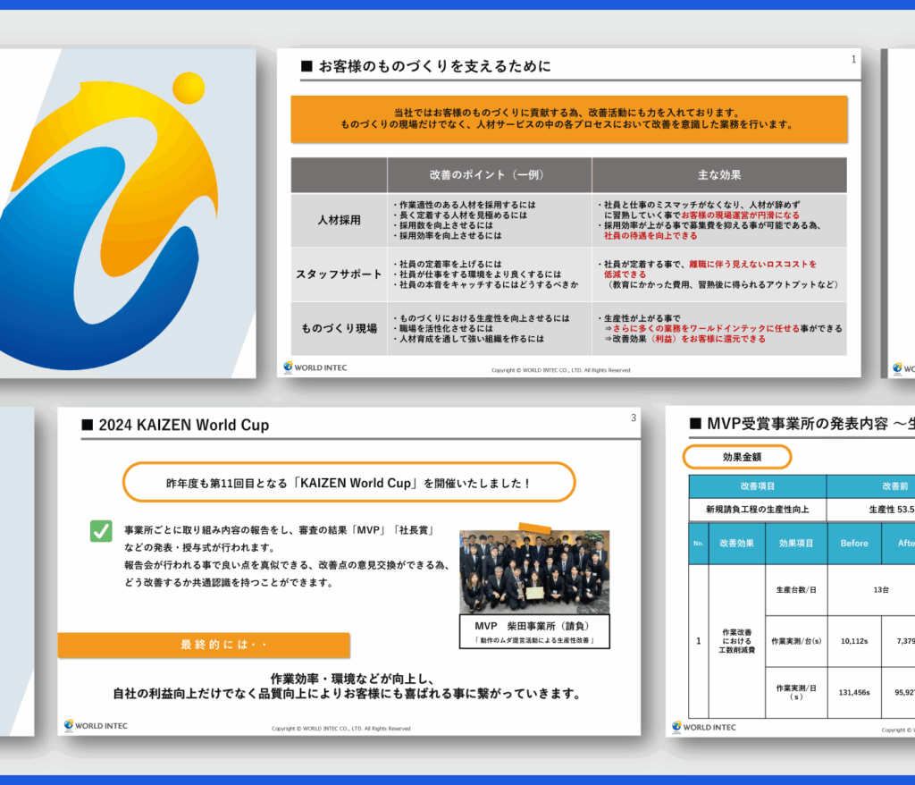Open the MVP group photo

coord(534,571)
